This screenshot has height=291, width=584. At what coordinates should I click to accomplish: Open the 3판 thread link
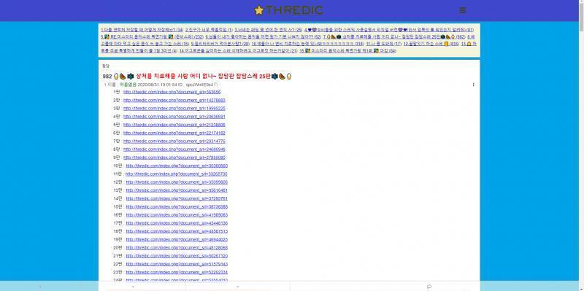[174, 109]
